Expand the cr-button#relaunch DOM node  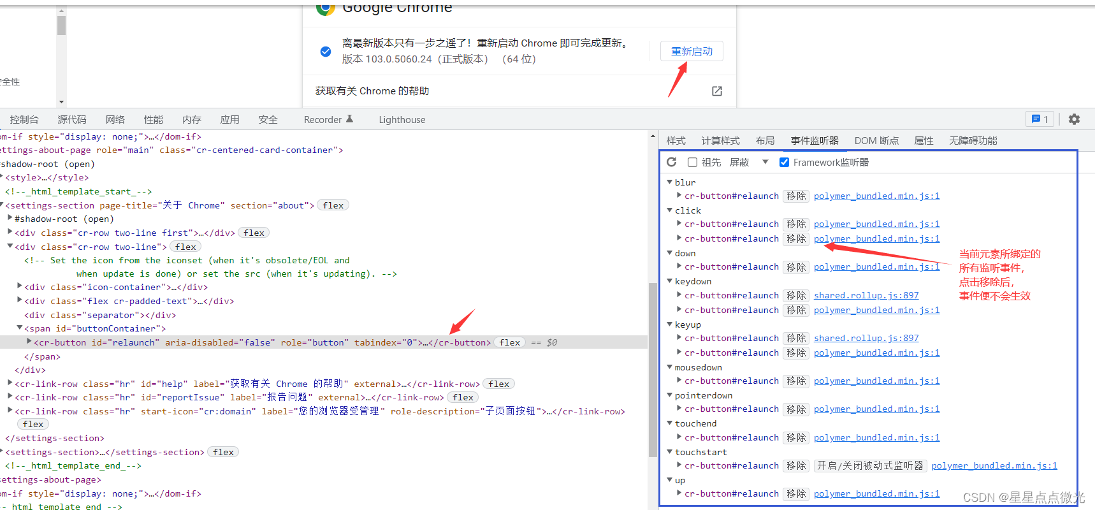(29, 342)
